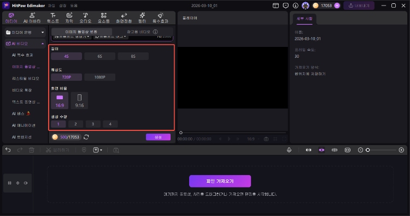Click the Settings (설정) menu

[62, 5]
